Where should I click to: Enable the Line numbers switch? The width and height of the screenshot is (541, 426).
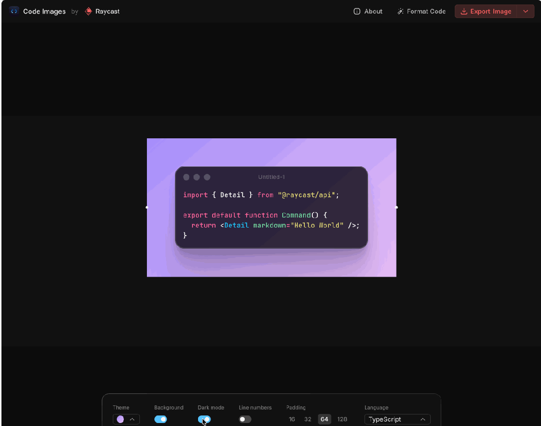tap(245, 419)
